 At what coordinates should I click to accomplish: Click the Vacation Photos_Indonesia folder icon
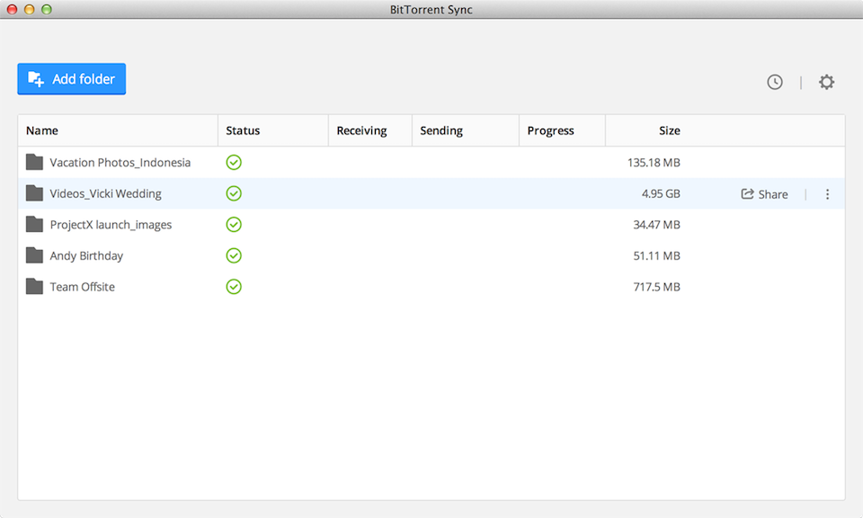[x=34, y=162]
